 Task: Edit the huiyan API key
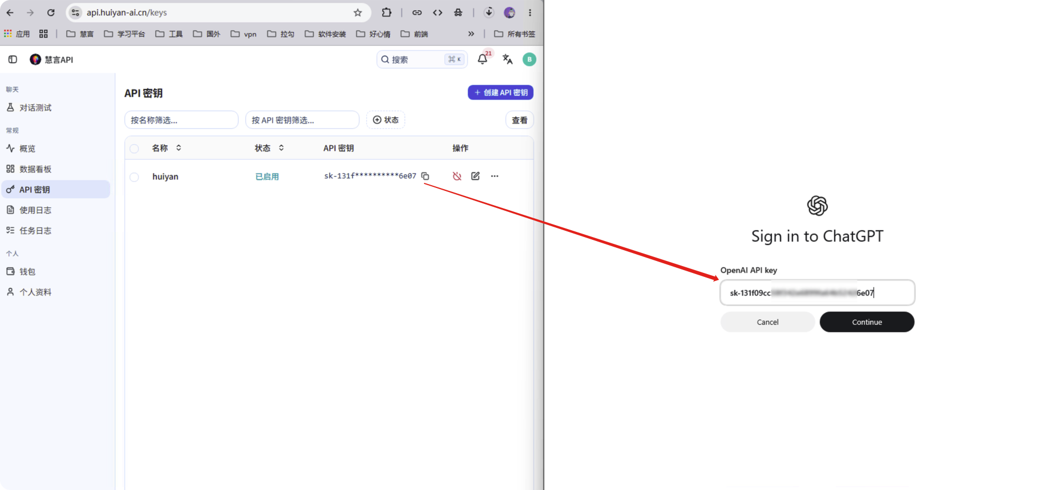pyautogui.click(x=475, y=176)
